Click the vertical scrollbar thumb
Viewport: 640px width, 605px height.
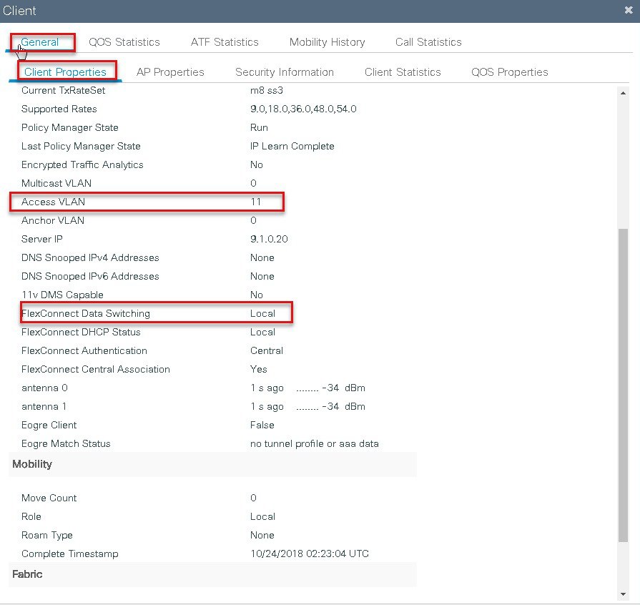pyautogui.click(x=623, y=385)
